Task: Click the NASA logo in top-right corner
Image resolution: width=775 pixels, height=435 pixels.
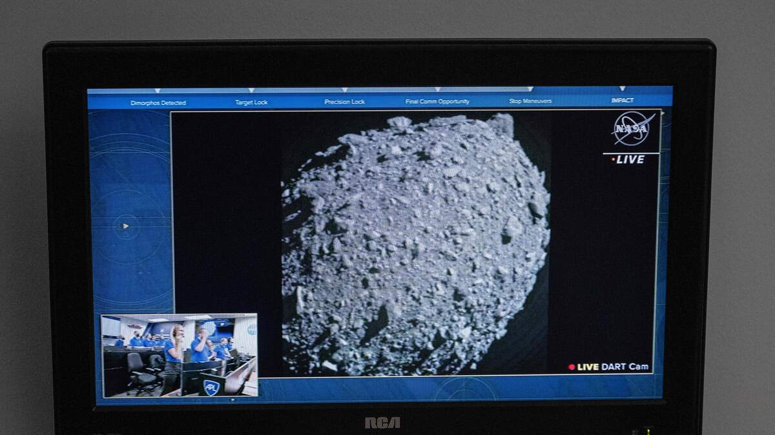Action: coord(632,128)
